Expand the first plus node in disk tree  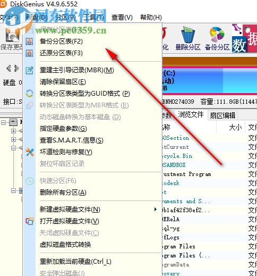tap(13, 131)
